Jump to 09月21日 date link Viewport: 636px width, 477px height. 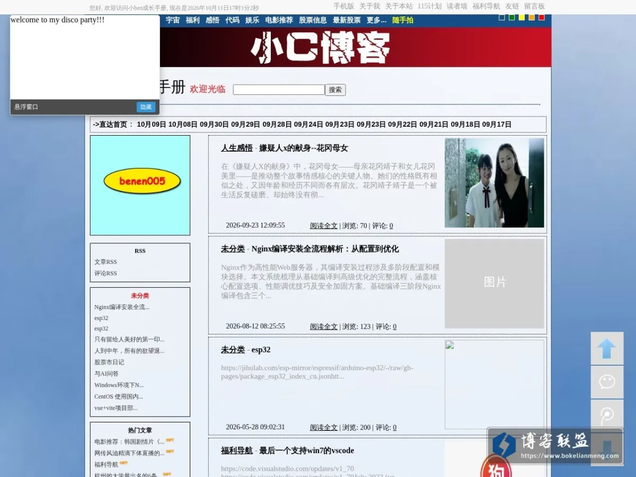point(434,125)
